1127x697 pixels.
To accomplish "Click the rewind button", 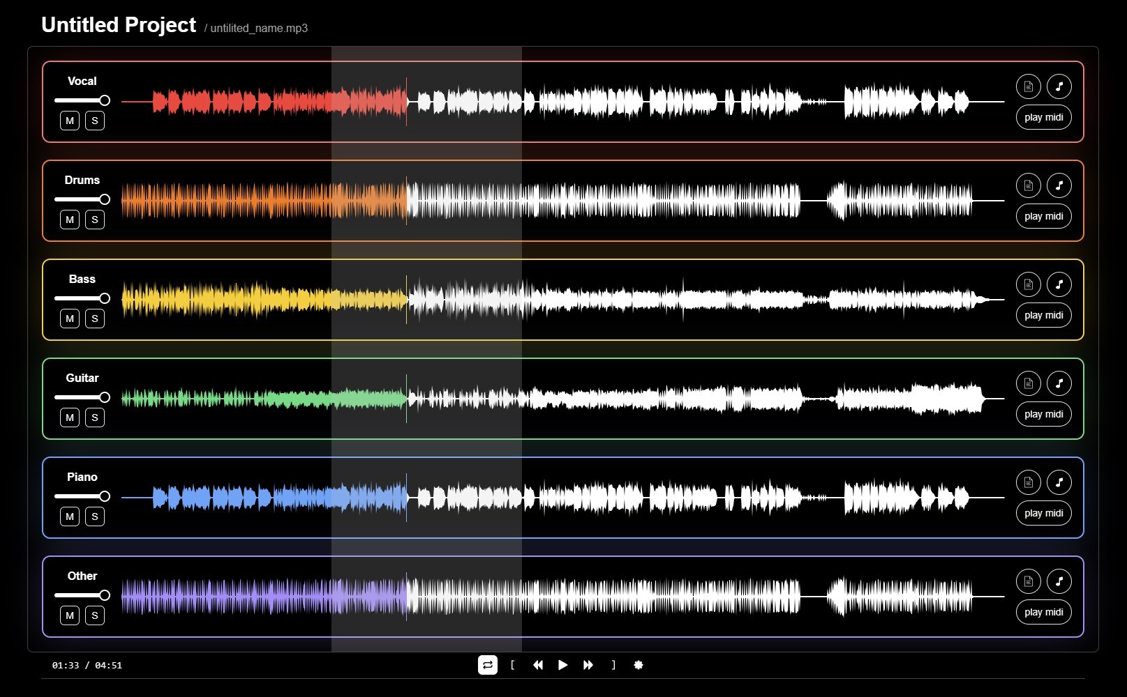I will 538,665.
